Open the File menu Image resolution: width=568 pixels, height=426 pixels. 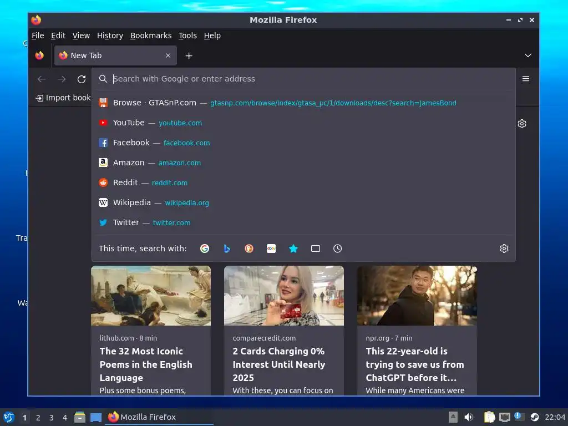[x=38, y=35]
